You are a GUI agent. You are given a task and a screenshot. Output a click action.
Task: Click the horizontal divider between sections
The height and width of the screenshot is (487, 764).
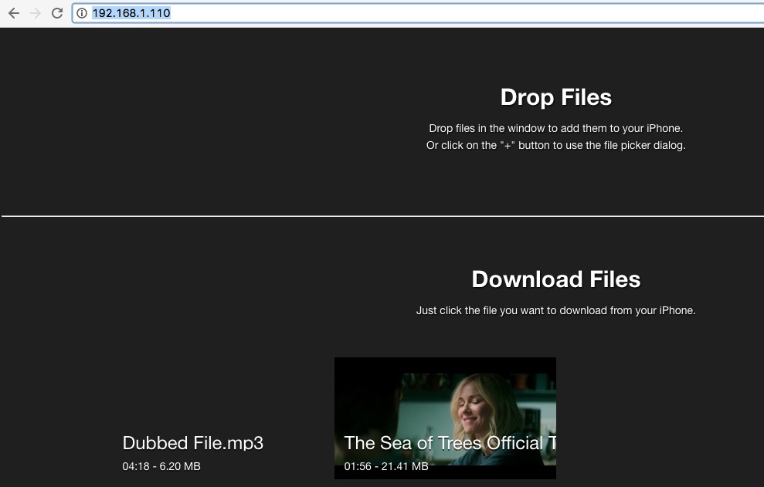(x=382, y=216)
